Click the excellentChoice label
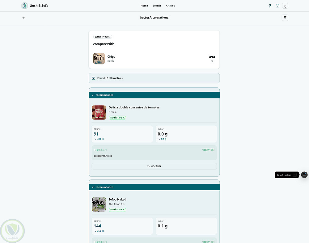The image size is (309, 243). [x=103, y=156]
